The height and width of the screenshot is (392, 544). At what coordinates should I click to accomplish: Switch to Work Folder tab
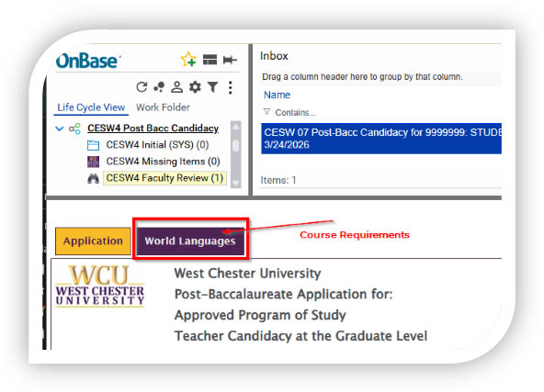point(163,107)
